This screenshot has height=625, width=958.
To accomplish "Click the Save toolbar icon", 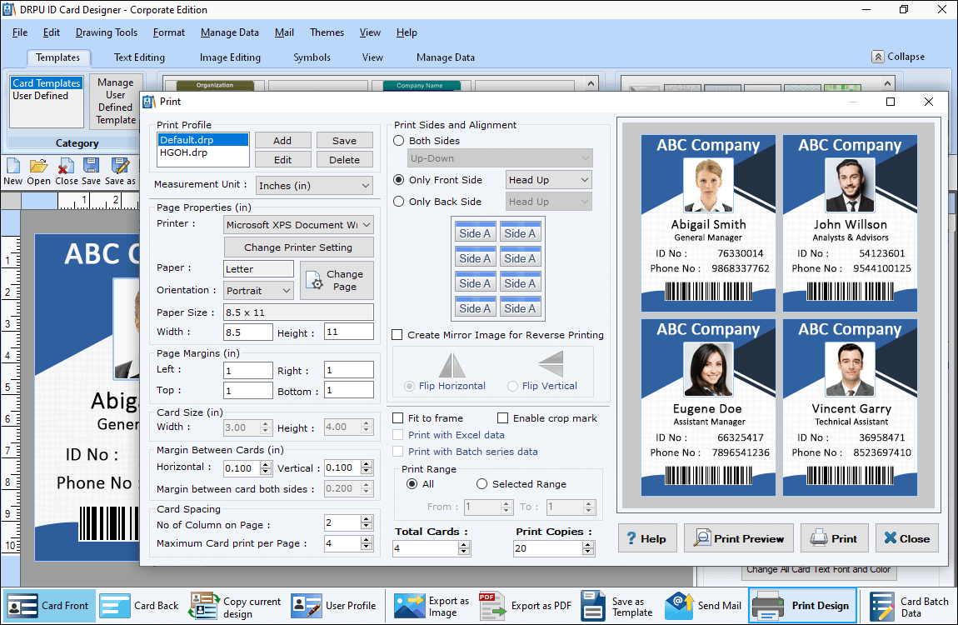I will (91, 166).
